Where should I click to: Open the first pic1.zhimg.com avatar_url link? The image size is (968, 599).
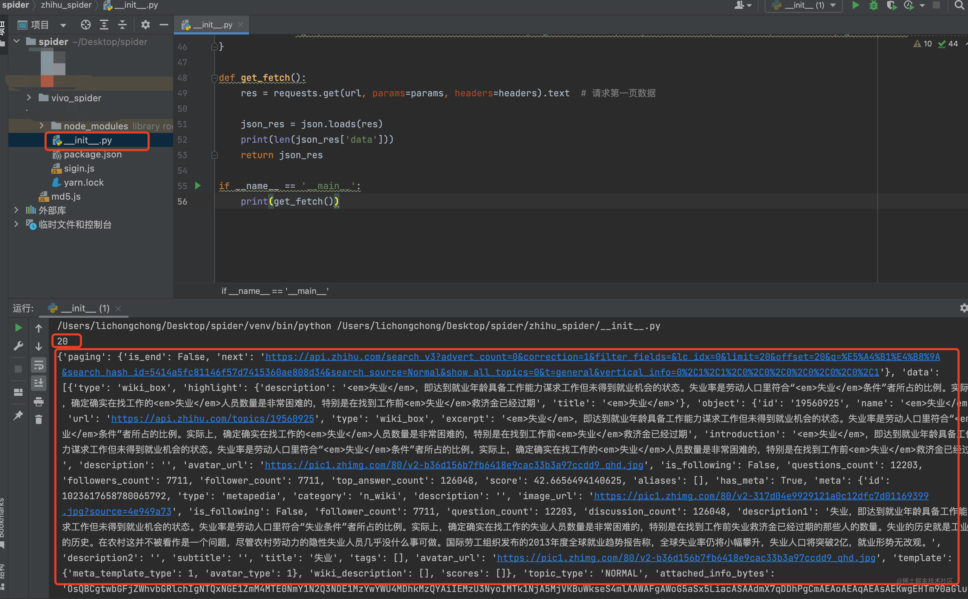point(454,465)
